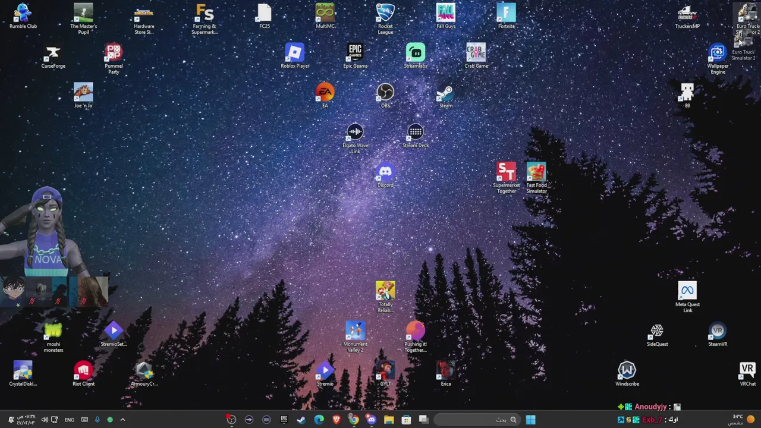Viewport: 761px width, 428px height.
Task: Open Google Chrome in the taskbar
Action: (354, 420)
